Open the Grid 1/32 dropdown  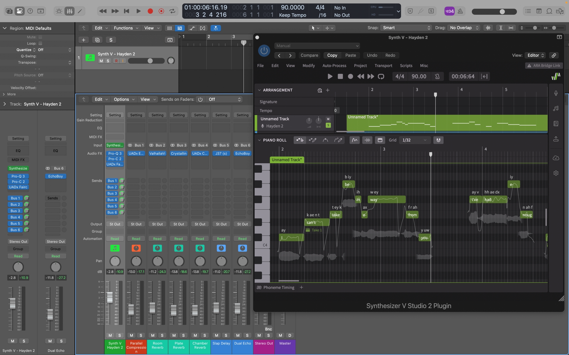(x=414, y=140)
